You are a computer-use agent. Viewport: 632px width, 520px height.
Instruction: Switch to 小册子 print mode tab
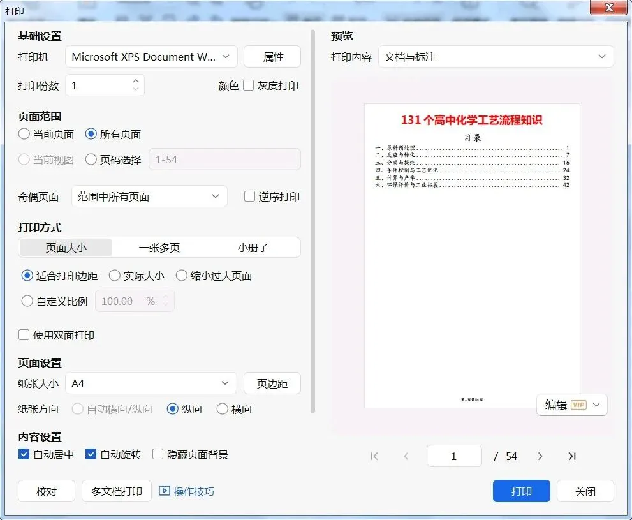click(253, 248)
